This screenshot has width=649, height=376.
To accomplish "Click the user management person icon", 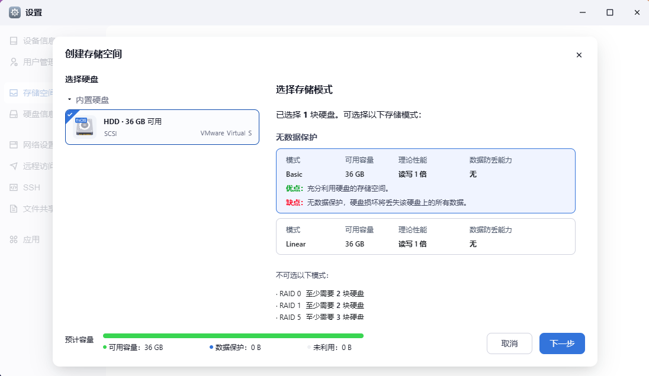I will 14,62.
